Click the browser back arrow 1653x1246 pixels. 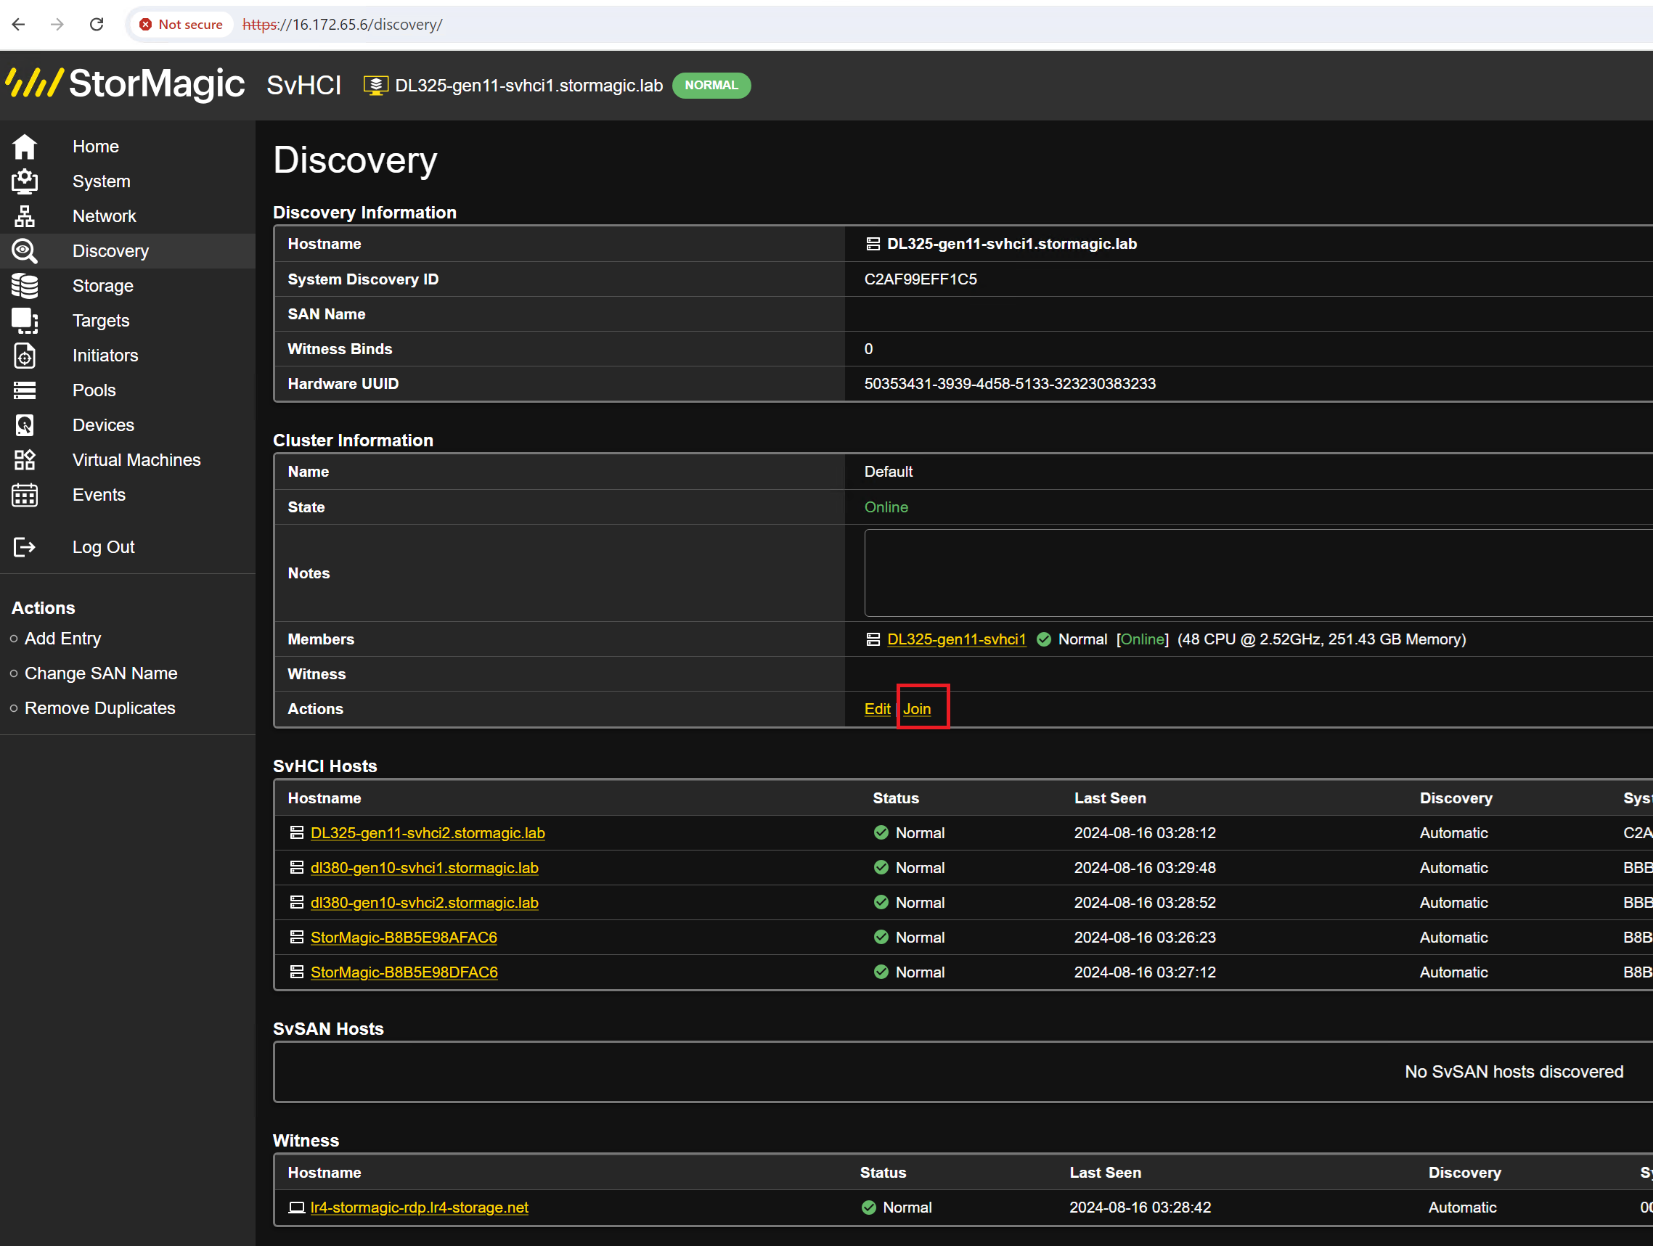[19, 25]
